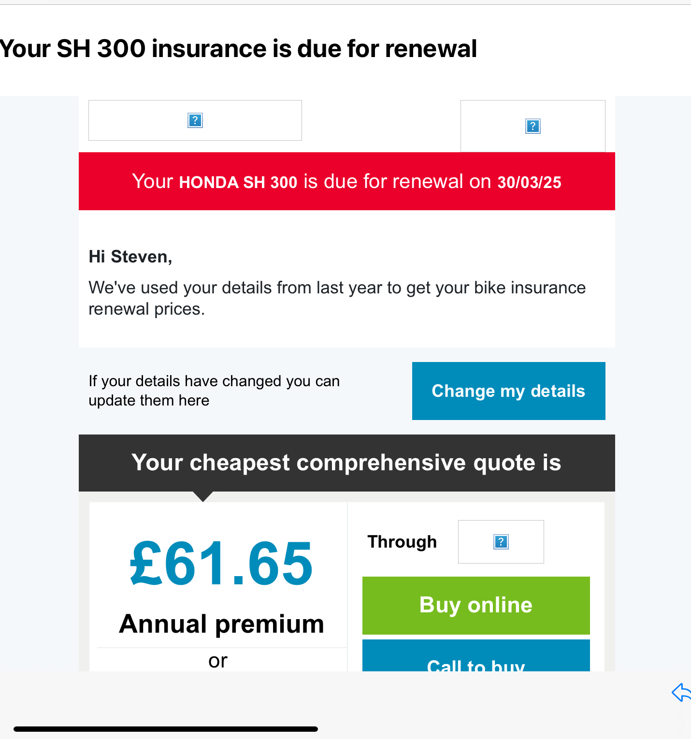Click the green Buy online button
This screenshot has width=691, height=739.
tap(476, 605)
